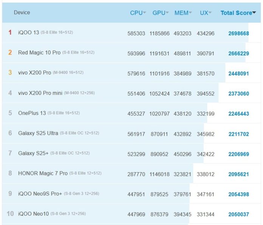
Task: Click MEM score 493203
Action: pos(183,34)
